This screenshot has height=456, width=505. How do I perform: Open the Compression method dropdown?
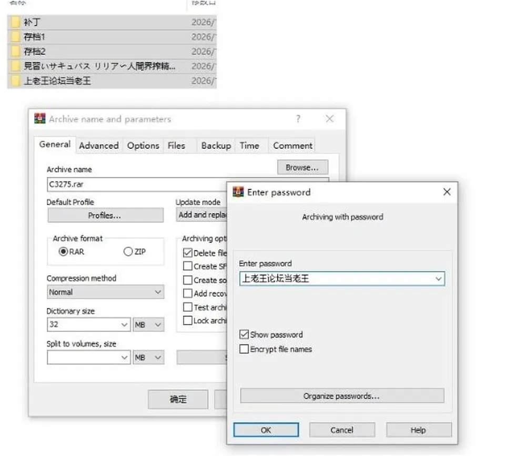[x=105, y=292]
